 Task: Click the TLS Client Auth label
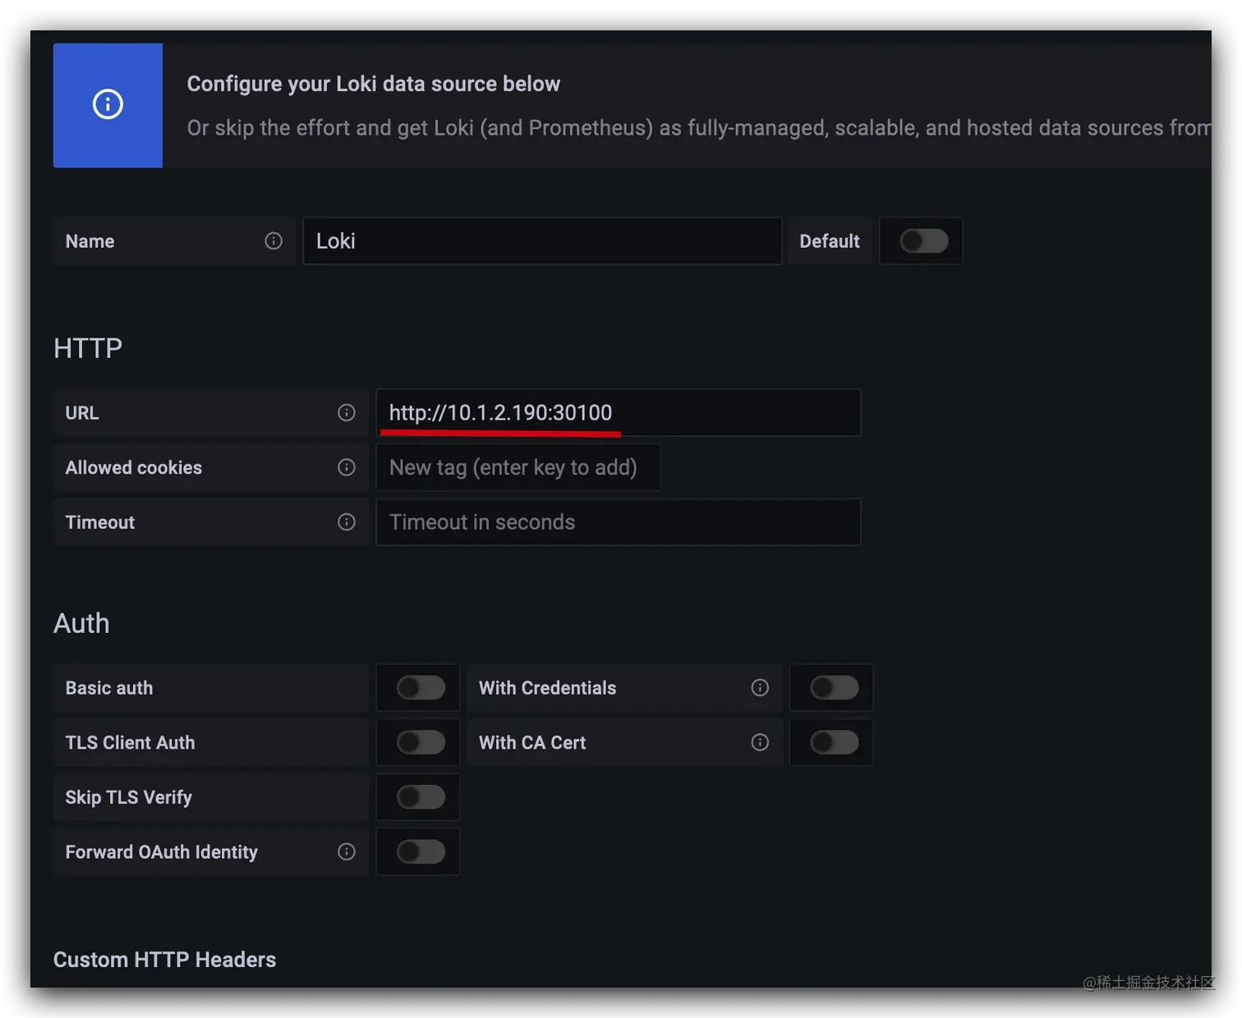click(130, 743)
